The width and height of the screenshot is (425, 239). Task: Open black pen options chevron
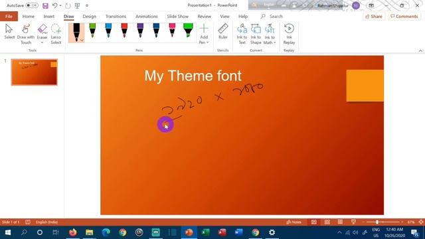(82, 40)
